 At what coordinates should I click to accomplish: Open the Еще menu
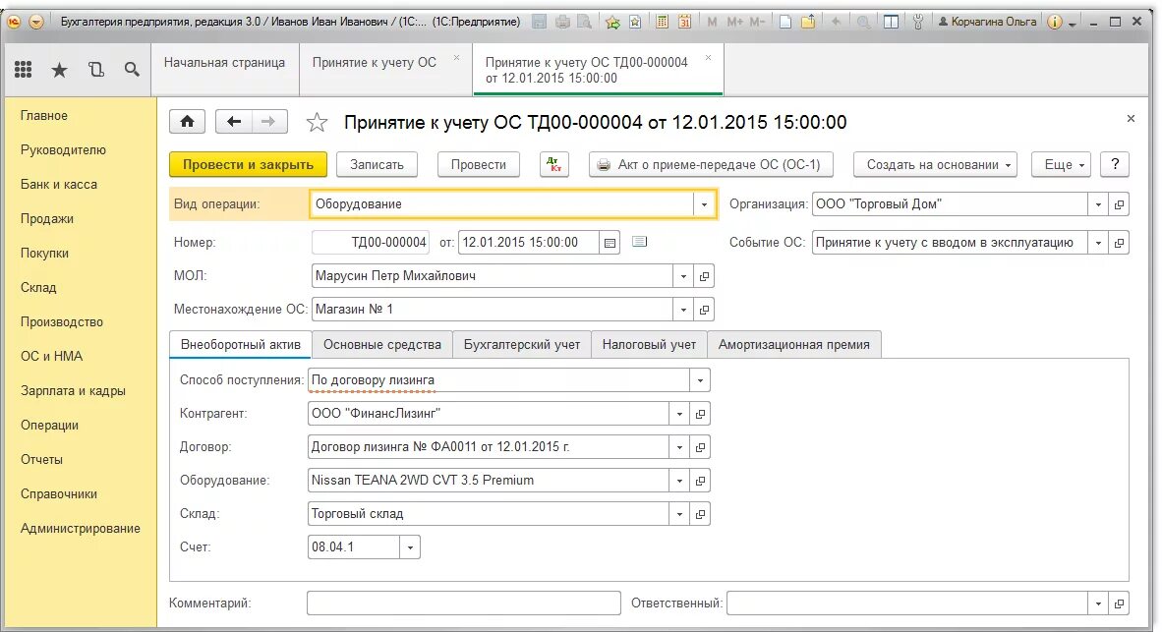tap(1062, 164)
